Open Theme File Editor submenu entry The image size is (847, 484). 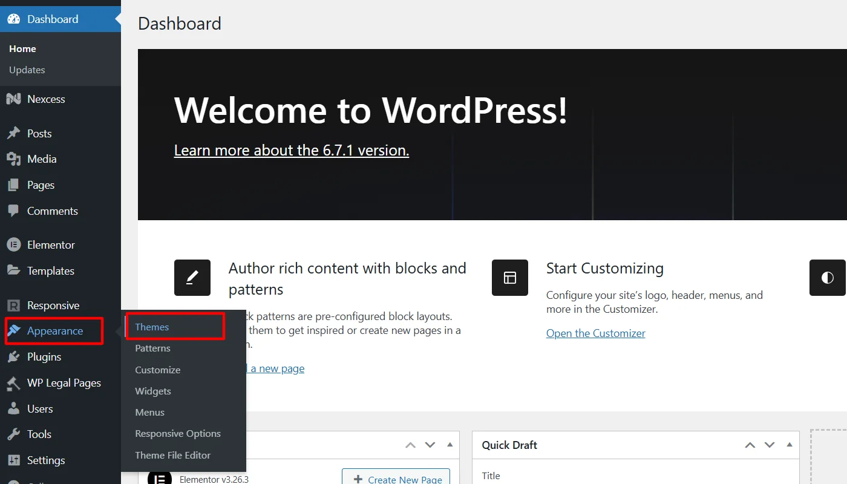point(173,456)
